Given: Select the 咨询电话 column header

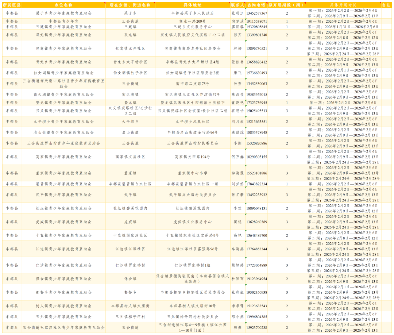Looking at the screenshot, I should click(x=256, y=5).
